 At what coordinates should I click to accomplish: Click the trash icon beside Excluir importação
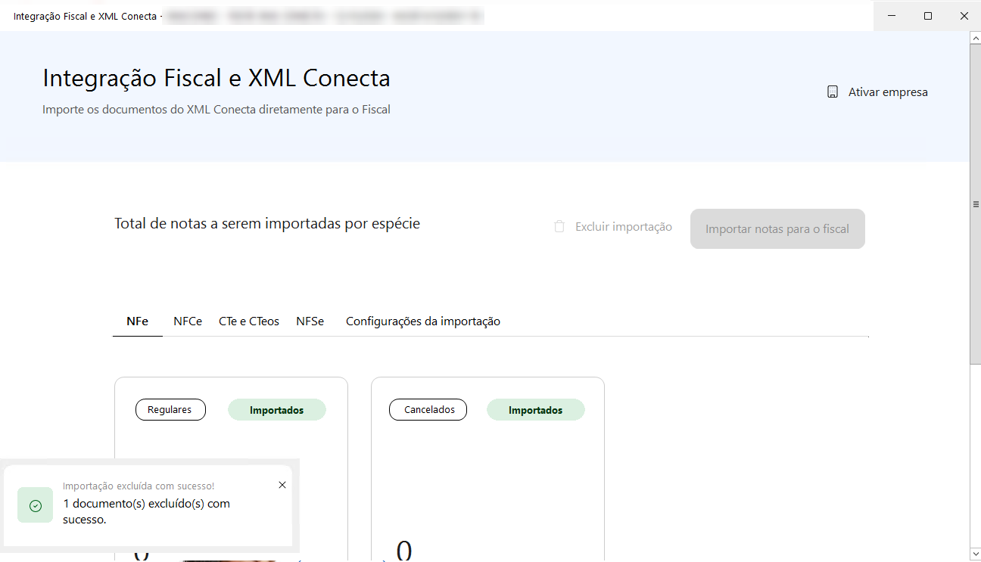pos(559,226)
